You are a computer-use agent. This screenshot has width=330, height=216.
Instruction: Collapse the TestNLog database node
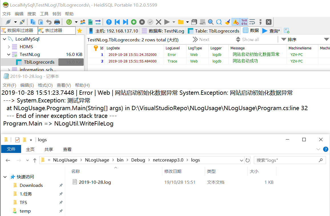pyautogui.click(x=9, y=54)
